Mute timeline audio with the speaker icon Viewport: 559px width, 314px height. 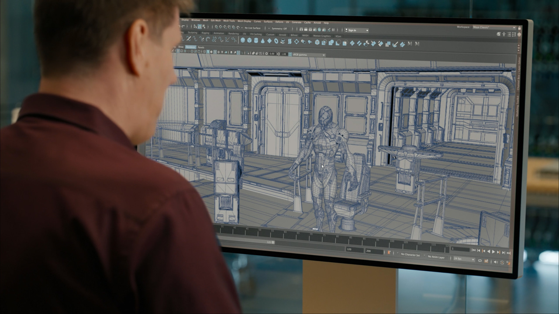[495, 262]
